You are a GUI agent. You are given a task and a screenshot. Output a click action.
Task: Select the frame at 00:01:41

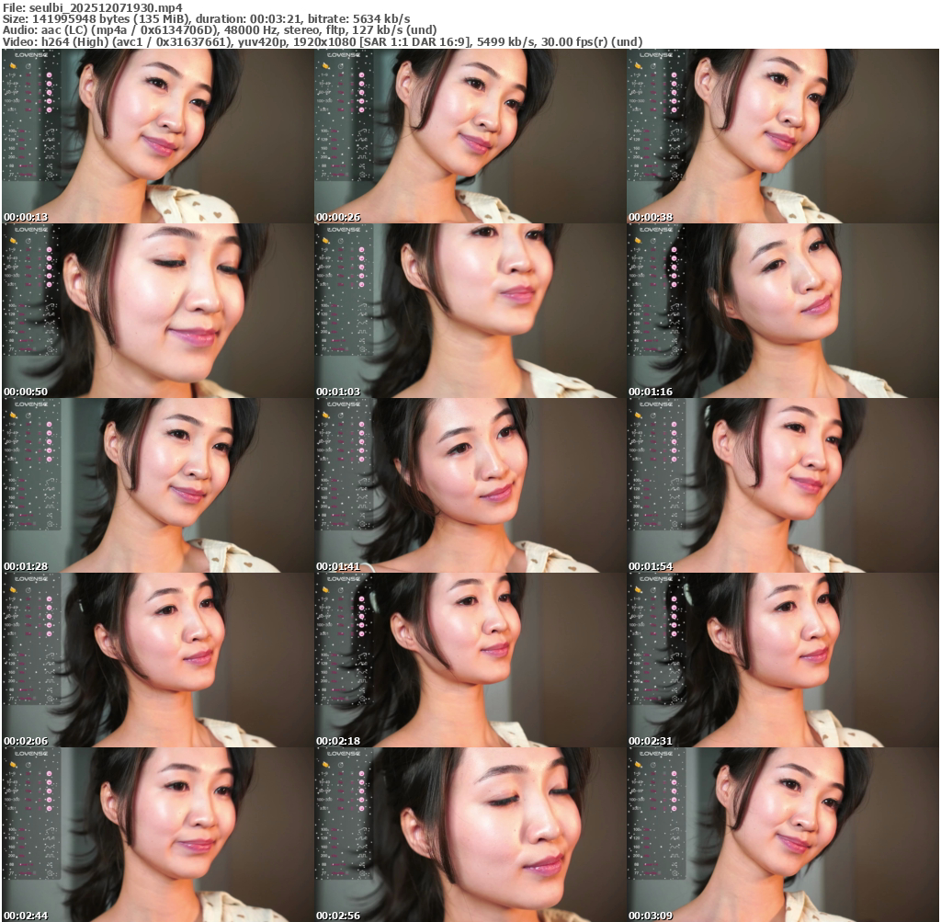[x=470, y=485]
